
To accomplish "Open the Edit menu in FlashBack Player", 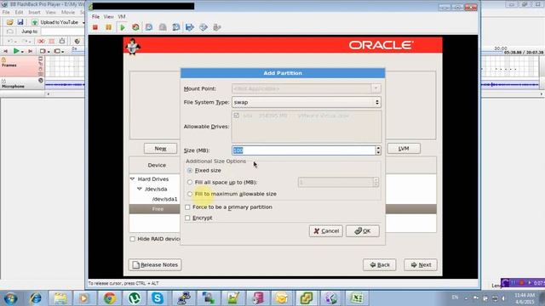I will click(x=19, y=12).
